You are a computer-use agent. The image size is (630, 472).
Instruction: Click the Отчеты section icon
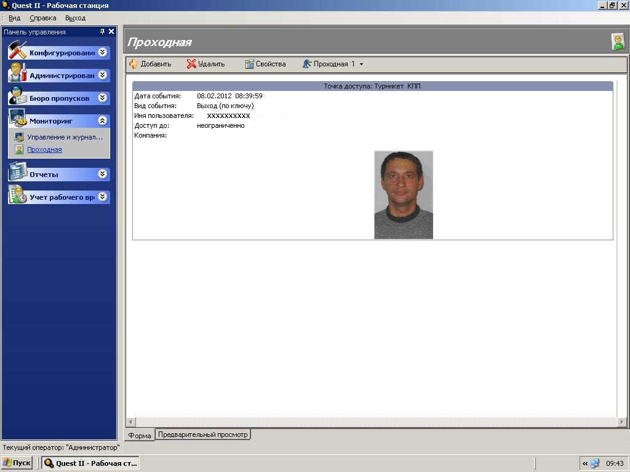[17, 172]
